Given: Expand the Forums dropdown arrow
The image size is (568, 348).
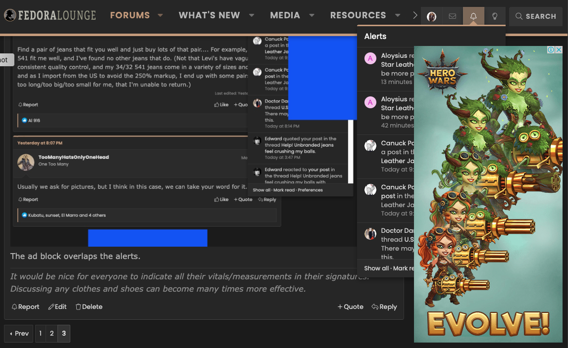Looking at the screenshot, I should point(160,15).
